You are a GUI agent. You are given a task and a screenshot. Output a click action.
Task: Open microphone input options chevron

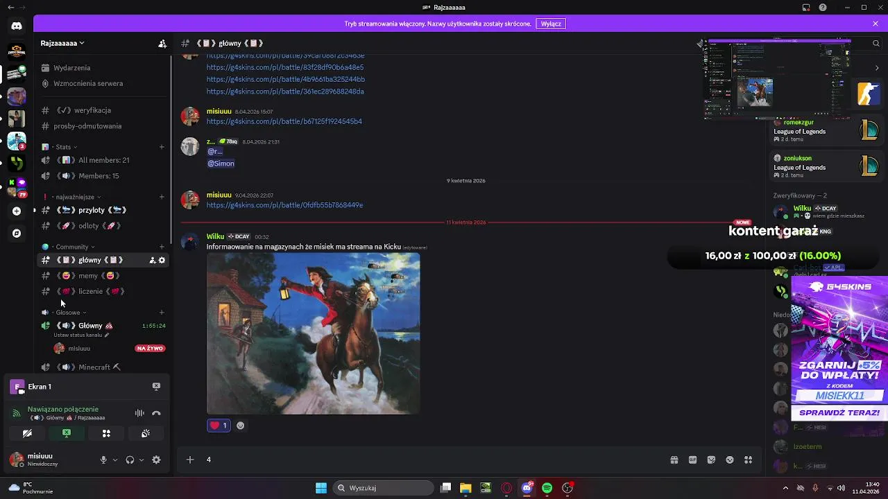point(115,460)
